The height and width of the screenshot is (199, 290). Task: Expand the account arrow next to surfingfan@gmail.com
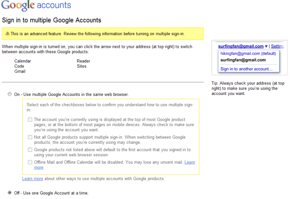coord(266,46)
